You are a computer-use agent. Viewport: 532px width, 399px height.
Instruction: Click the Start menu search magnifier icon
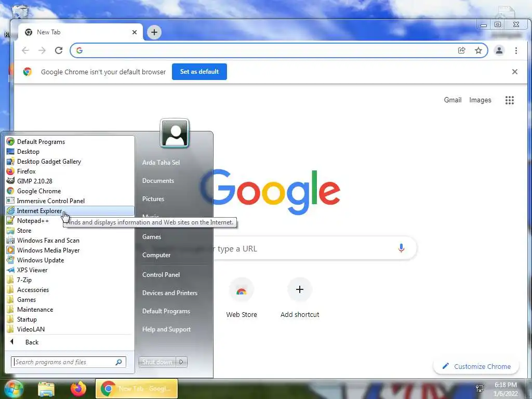pos(119,362)
